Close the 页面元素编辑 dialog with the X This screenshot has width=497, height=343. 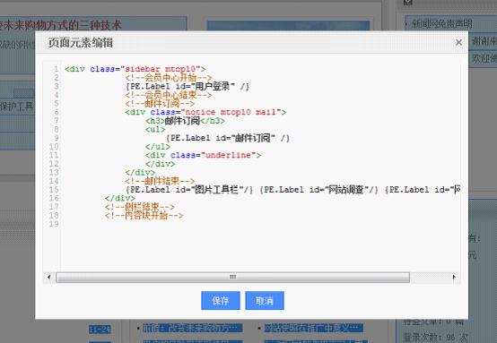[458, 42]
